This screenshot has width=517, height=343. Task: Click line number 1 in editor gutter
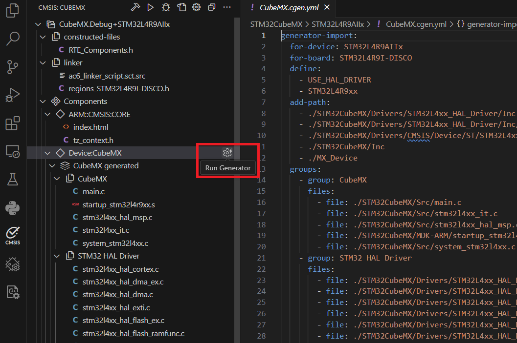pos(263,36)
